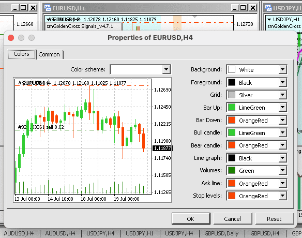The height and width of the screenshot is (238, 302).
Task: Click the OrangeRed swatch for Ask line
Action: click(232, 183)
